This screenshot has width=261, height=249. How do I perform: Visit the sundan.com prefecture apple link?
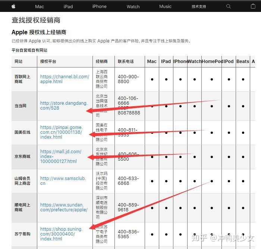tap(64, 207)
